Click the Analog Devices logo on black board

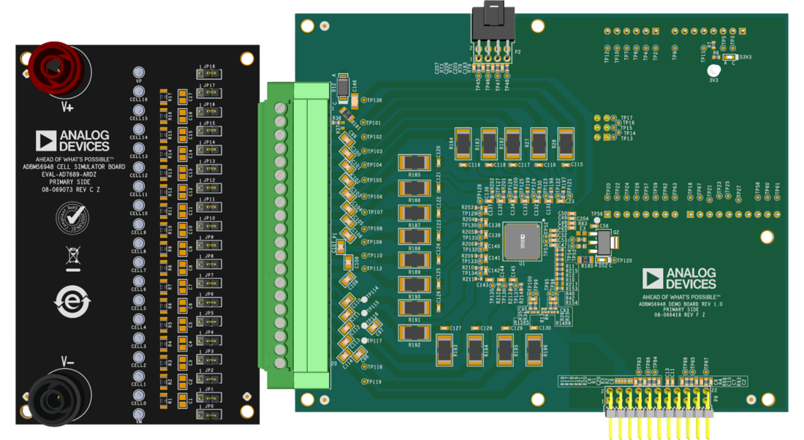[72, 140]
